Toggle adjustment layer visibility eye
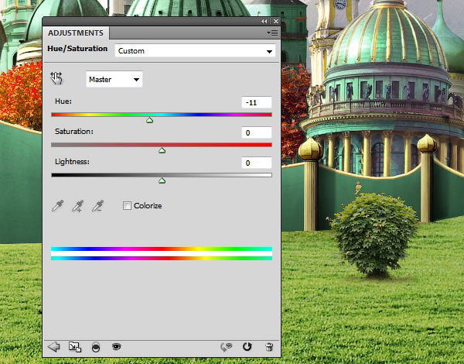 pos(117,346)
